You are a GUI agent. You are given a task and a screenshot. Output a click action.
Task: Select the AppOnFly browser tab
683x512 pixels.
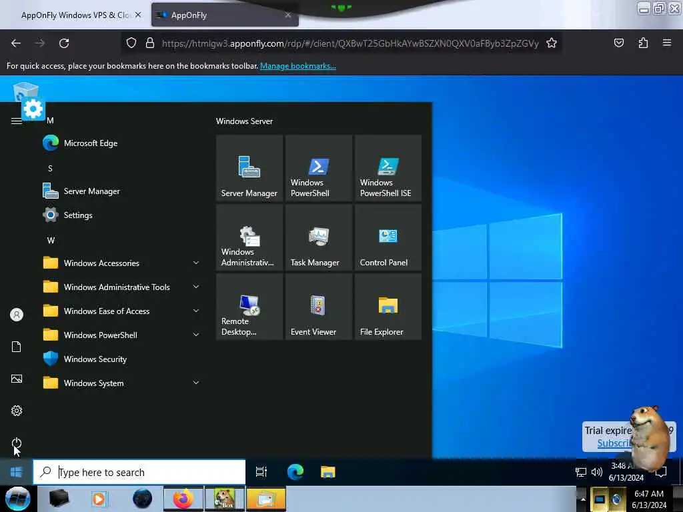pos(225,15)
